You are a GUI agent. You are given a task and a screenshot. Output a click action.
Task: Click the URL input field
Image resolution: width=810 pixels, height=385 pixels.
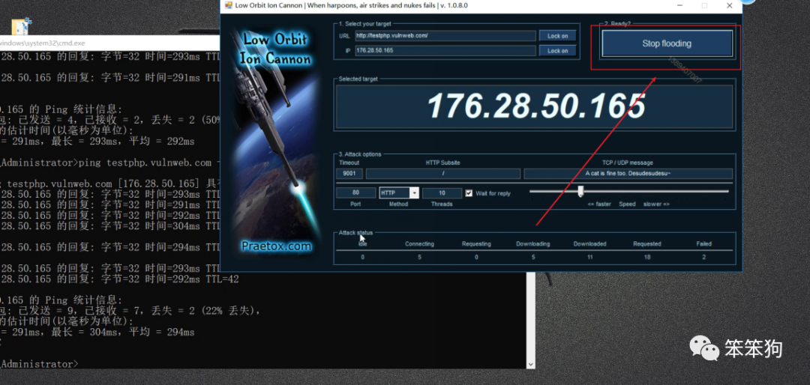click(x=445, y=36)
